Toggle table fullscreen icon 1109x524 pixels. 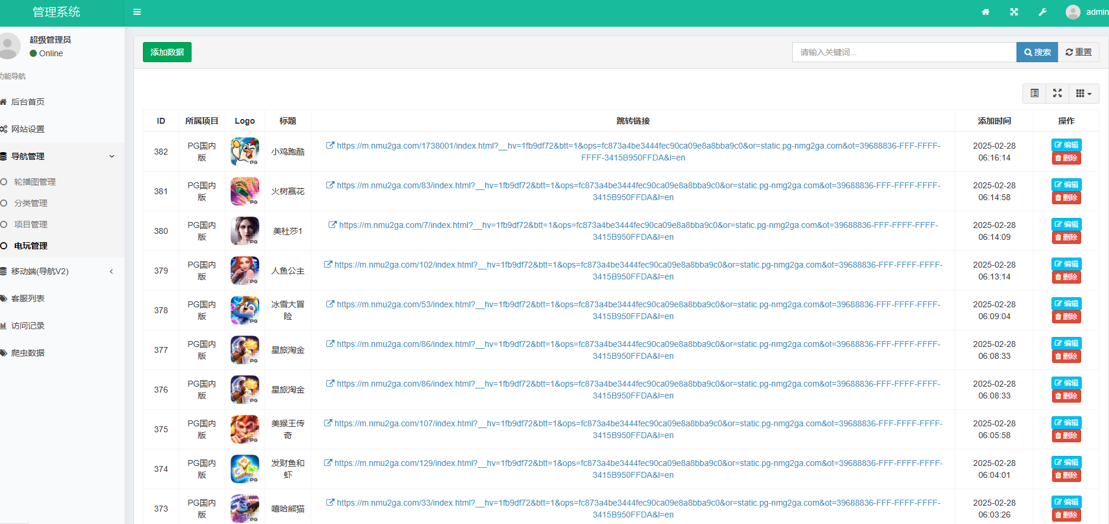point(1057,94)
